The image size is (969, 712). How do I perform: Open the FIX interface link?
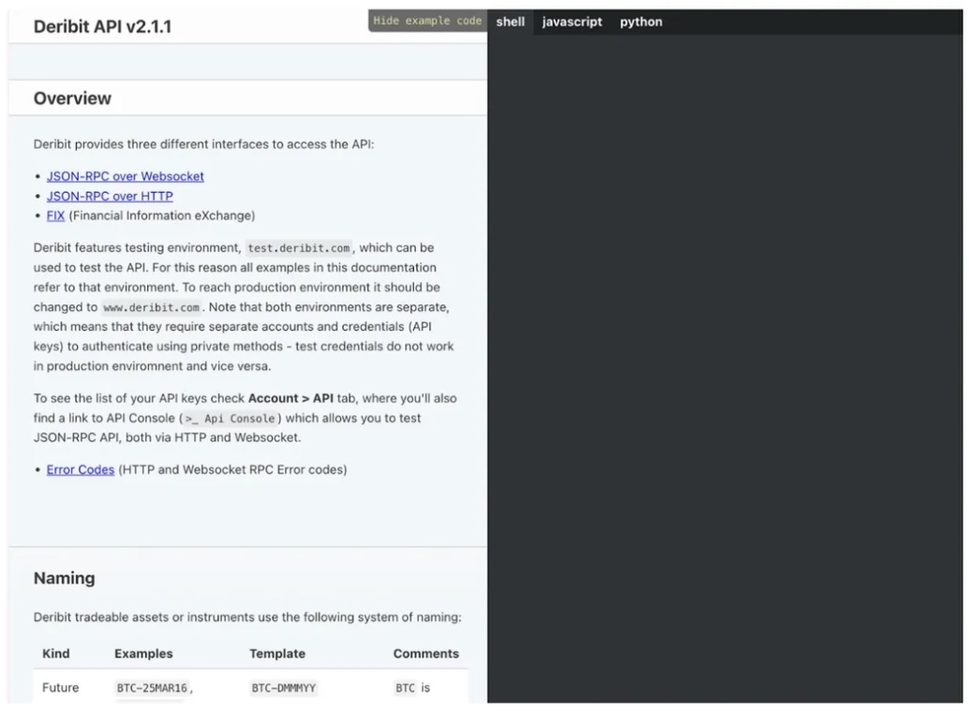click(x=54, y=215)
